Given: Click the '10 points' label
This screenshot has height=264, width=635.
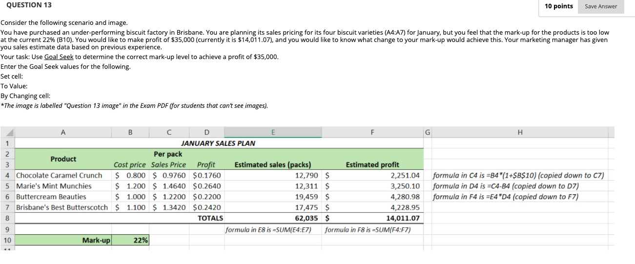Looking at the screenshot, I should pyautogui.click(x=559, y=6).
